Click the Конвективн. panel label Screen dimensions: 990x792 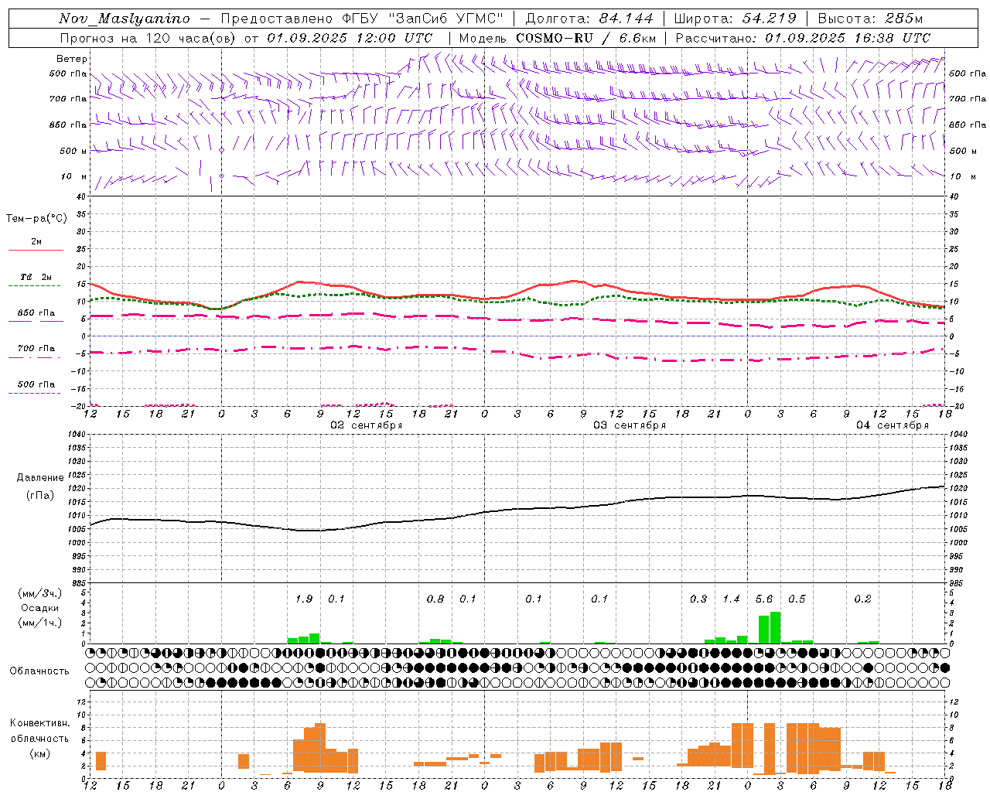pos(40,723)
